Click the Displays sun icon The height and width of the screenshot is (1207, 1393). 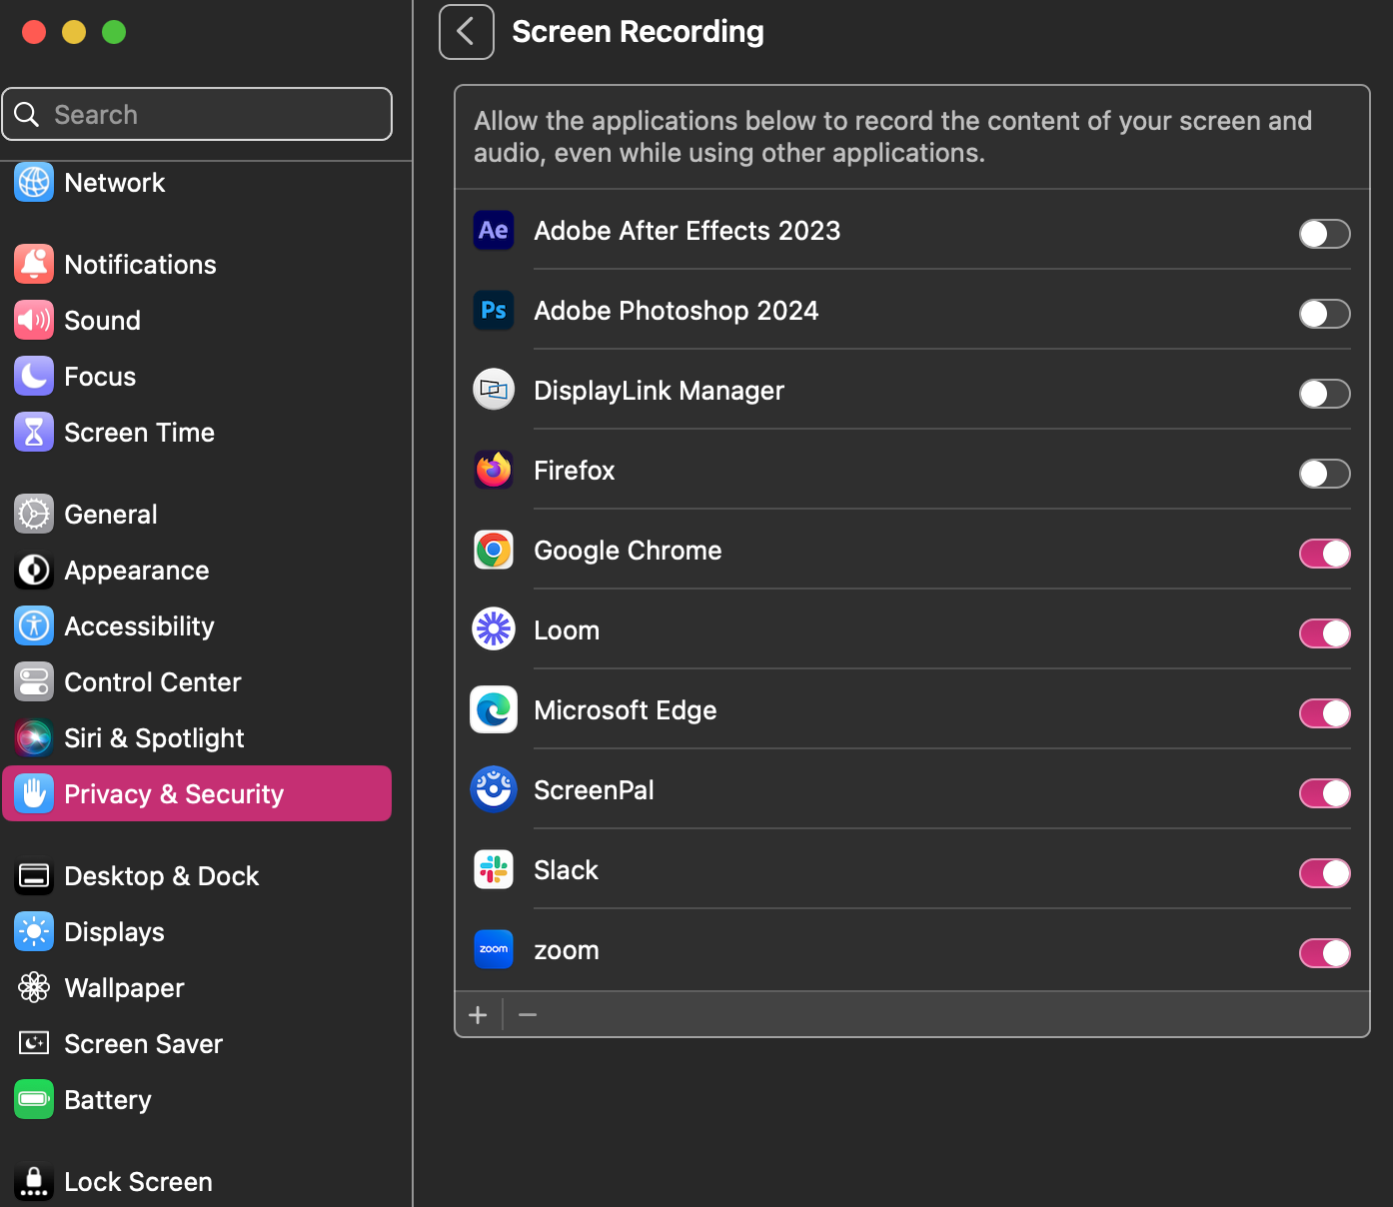tap(34, 931)
